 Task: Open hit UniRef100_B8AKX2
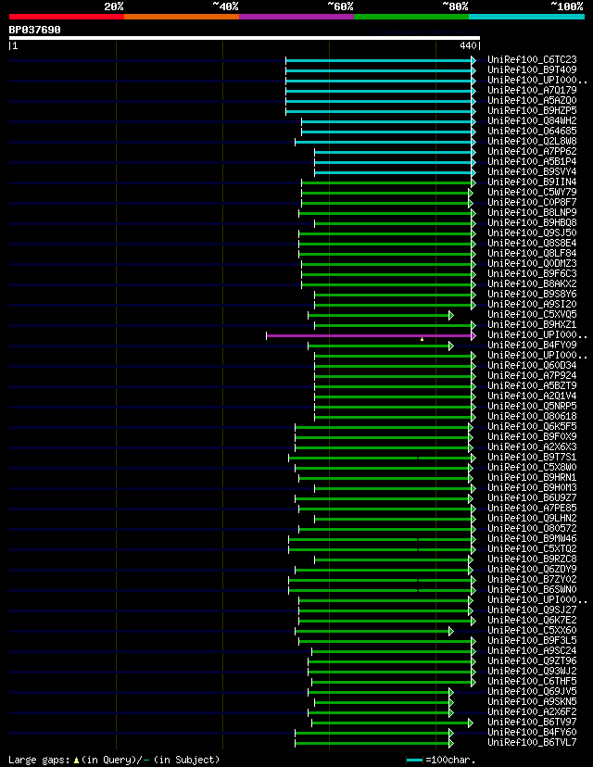(x=533, y=283)
